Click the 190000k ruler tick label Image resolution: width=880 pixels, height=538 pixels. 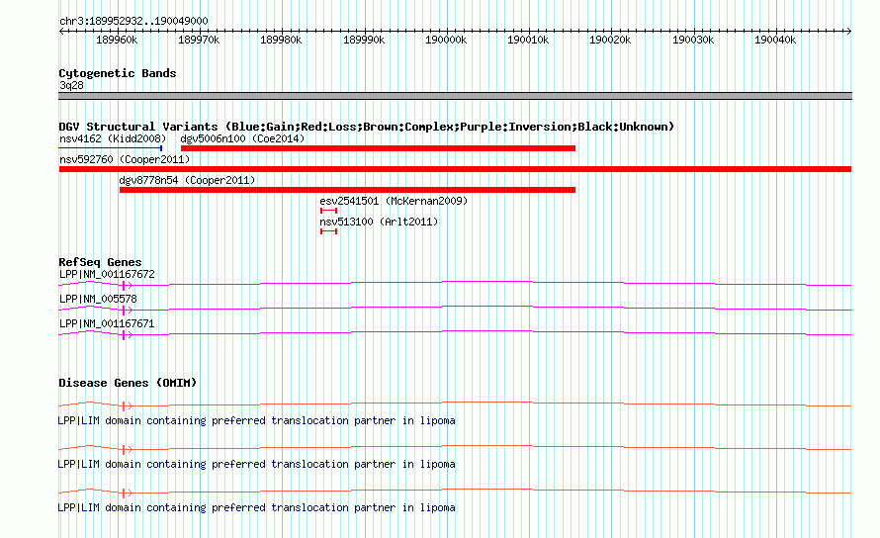[x=446, y=40]
